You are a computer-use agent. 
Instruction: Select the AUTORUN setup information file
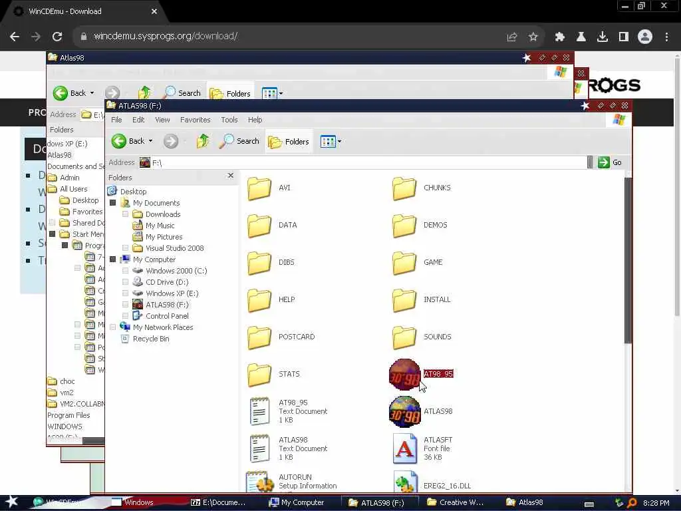260,482
